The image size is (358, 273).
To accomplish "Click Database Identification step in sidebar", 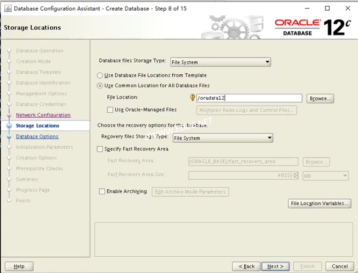I will (x=43, y=83).
